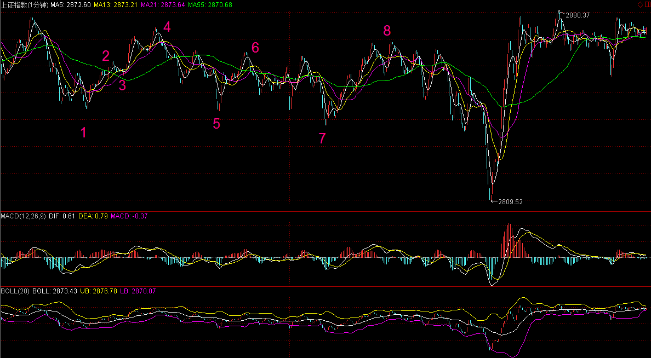The image size is (651, 358).
Task: Click the BOLL(20) indicator name
Action: (x=15, y=291)
